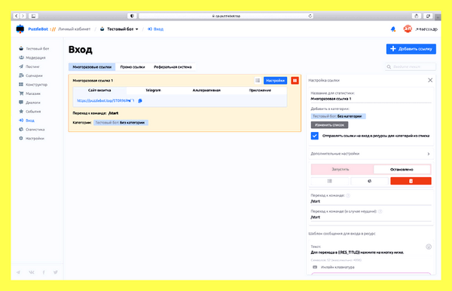Open Статистика in sidebar
The width and height of the screenshot is (452, 291).
(x=32, y=130)
